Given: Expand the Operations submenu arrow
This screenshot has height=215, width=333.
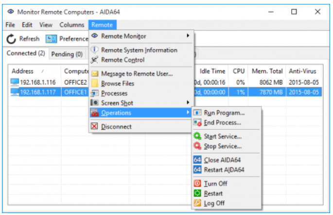Looking at the screenshot, I should click(188, 113).
